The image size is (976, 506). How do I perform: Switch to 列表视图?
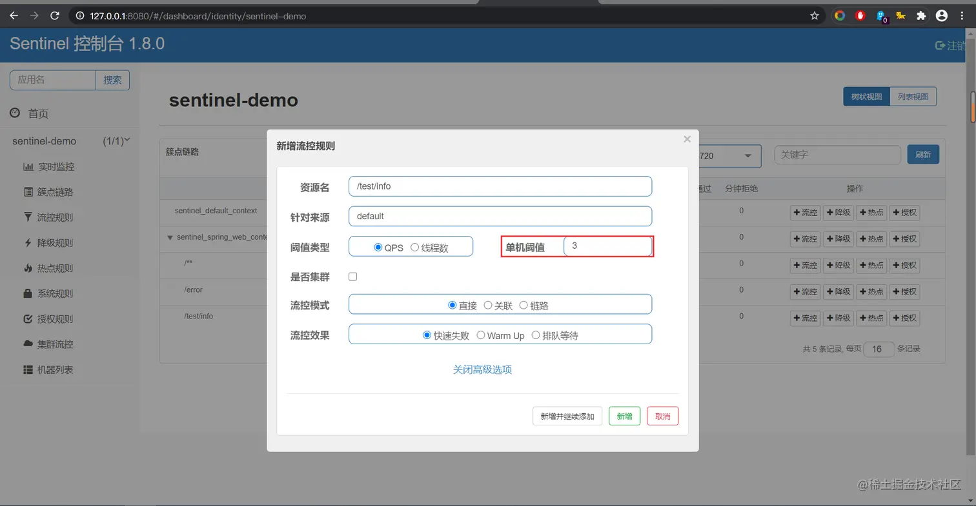[x=913, y=97]
